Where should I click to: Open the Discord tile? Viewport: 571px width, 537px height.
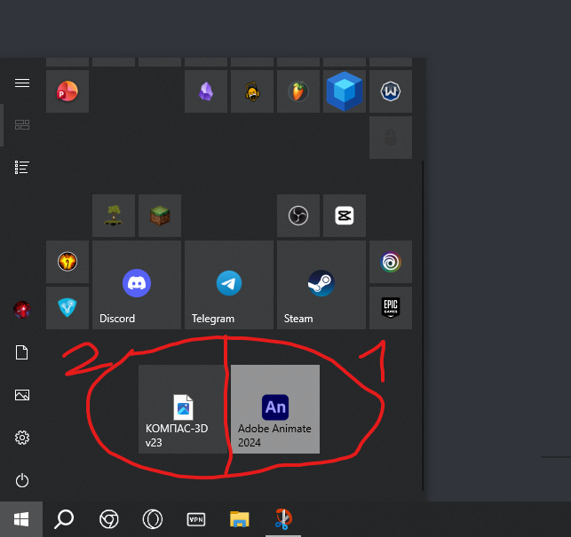click(136, 285)
